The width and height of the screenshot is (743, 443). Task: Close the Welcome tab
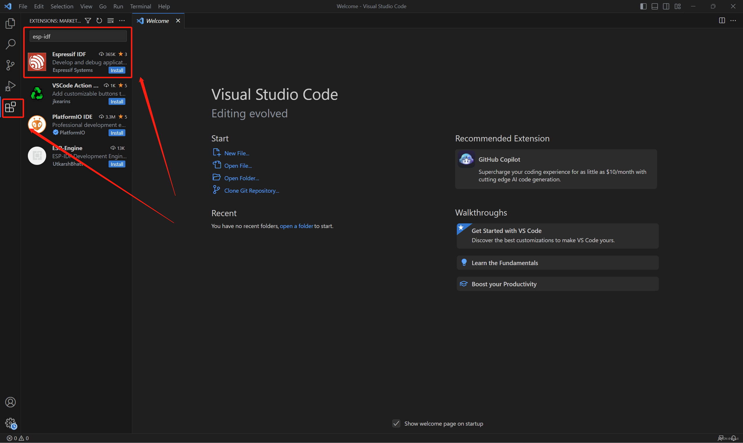tap(178, 21)
